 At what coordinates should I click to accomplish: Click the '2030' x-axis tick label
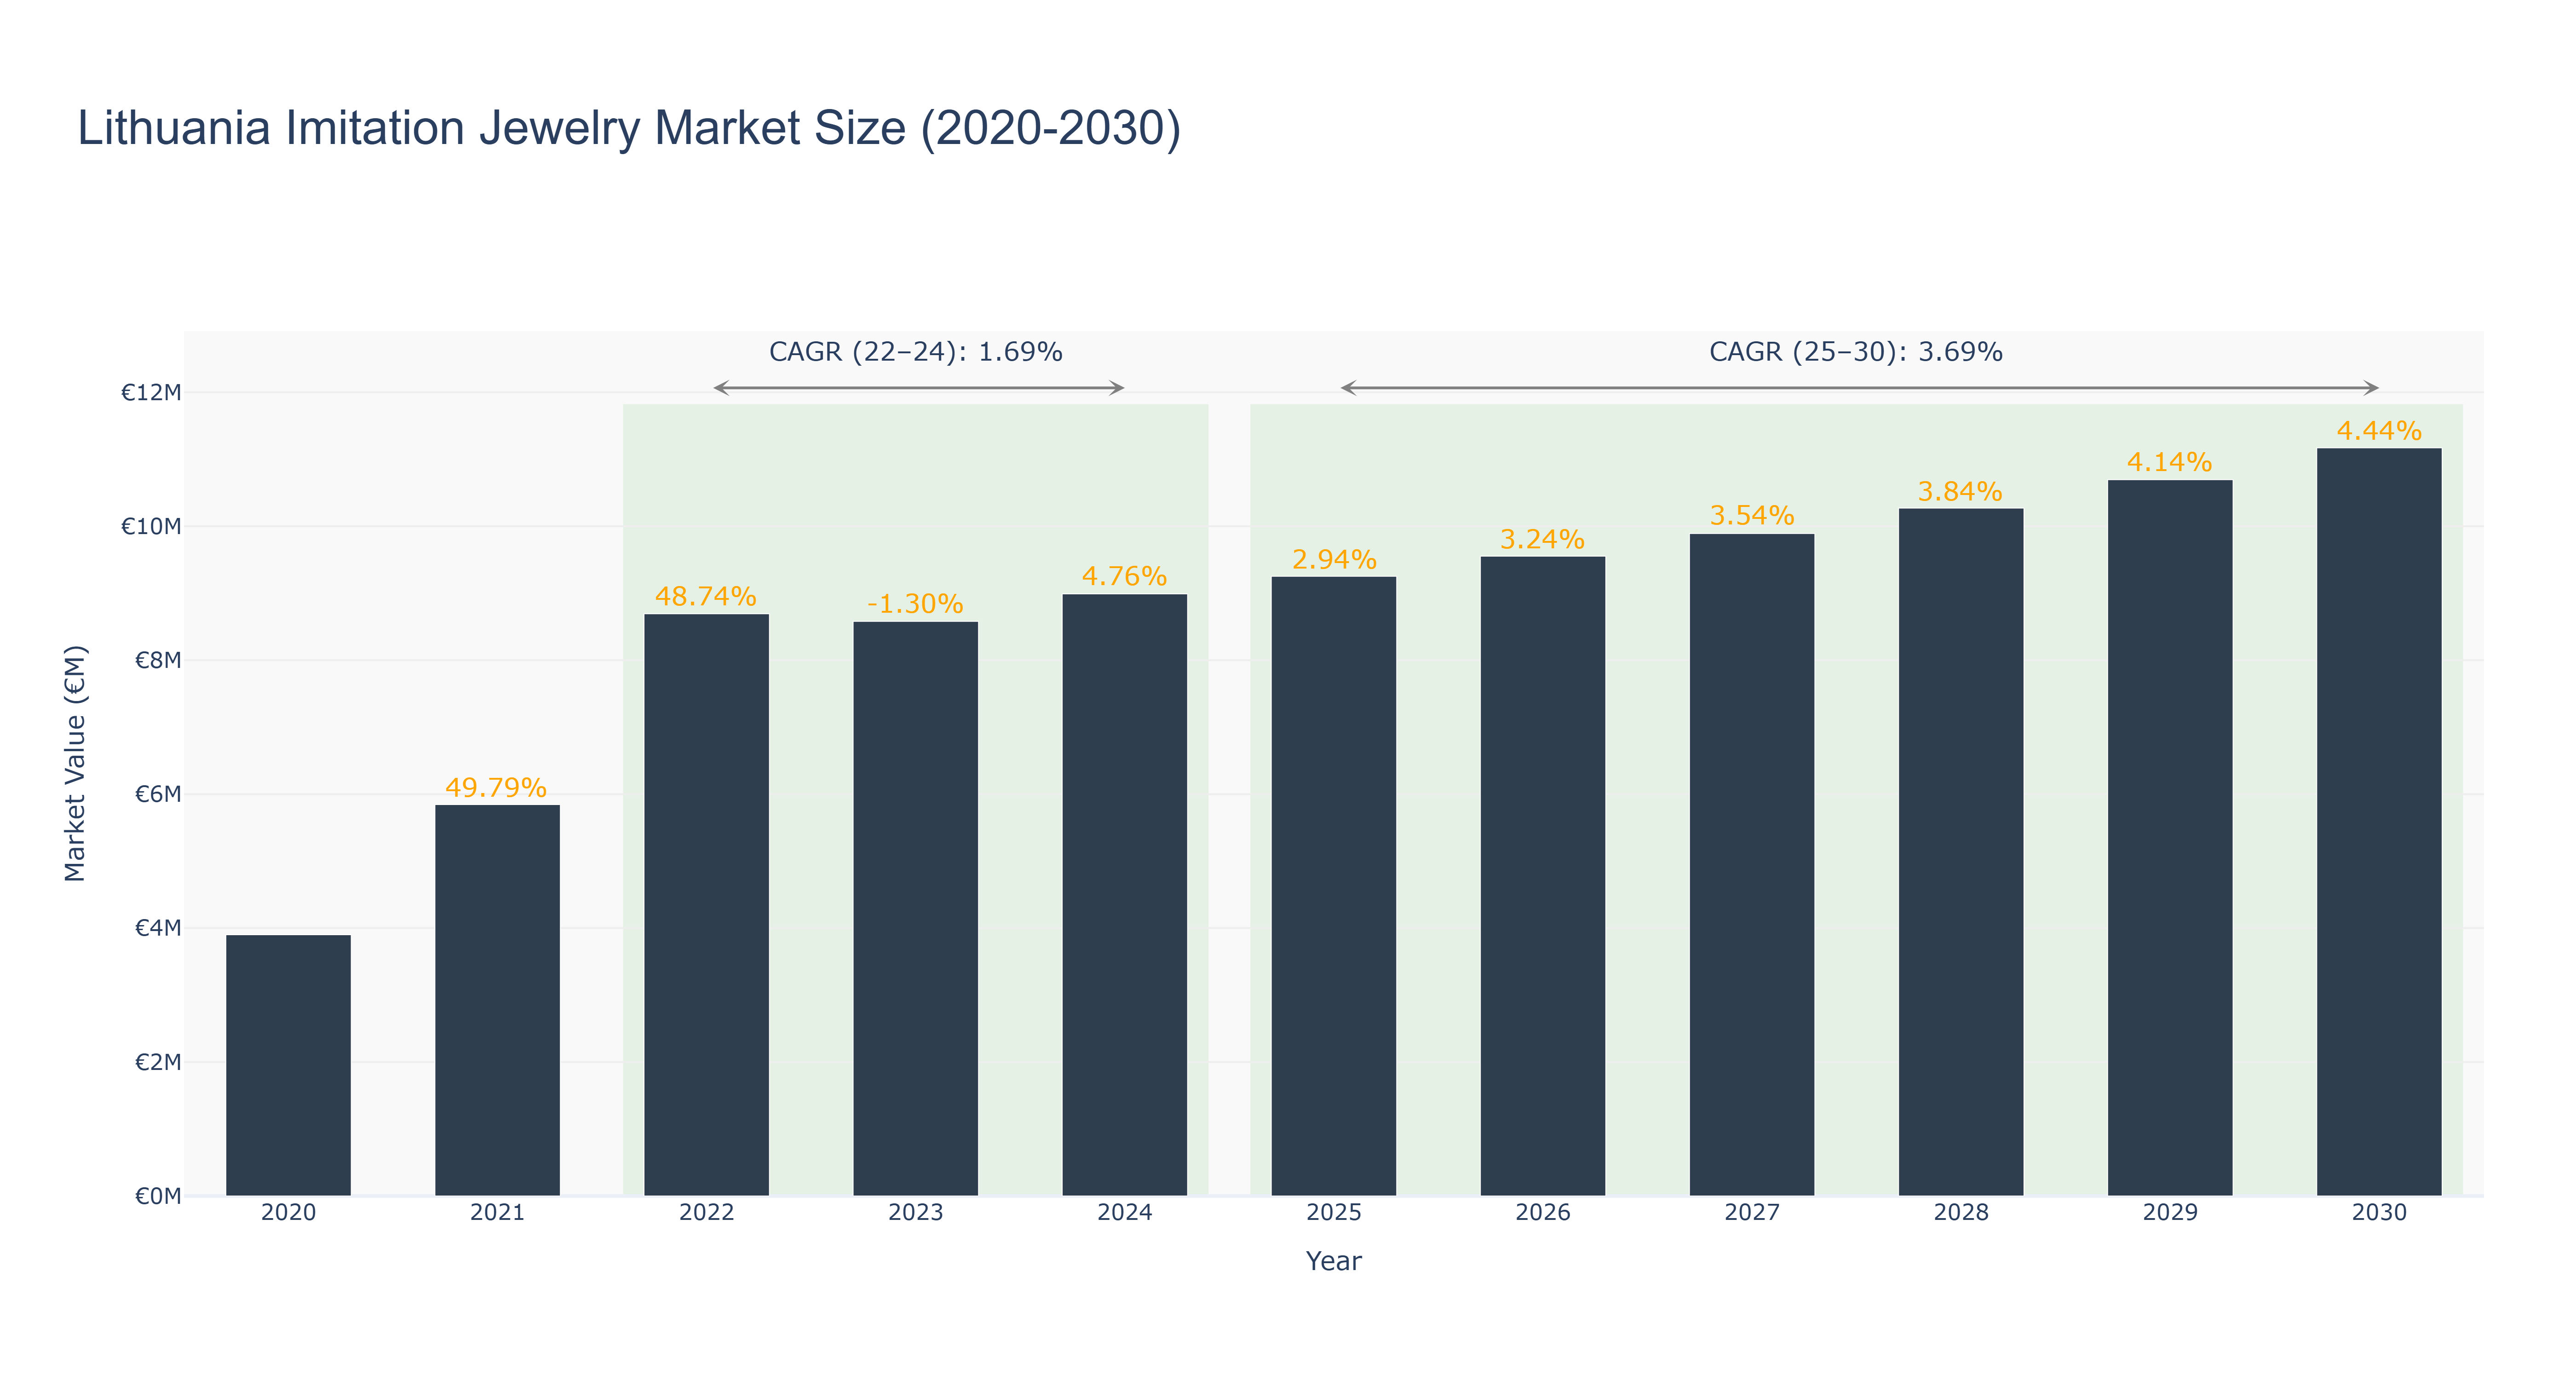(x=2378, y=1212)
